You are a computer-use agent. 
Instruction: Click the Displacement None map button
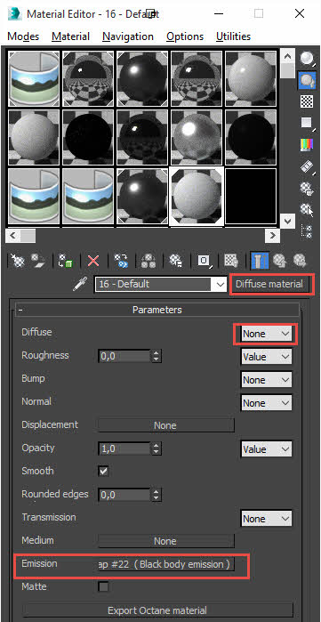[166, 425]
